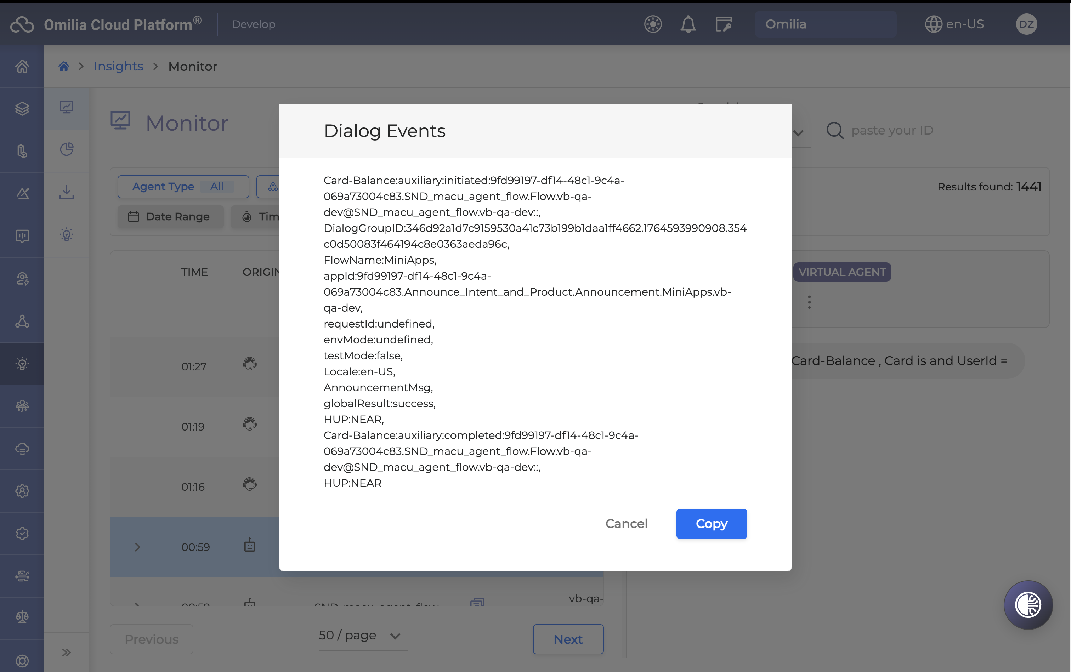Open the pie chart reports sidebar icon

click(67, 149)
